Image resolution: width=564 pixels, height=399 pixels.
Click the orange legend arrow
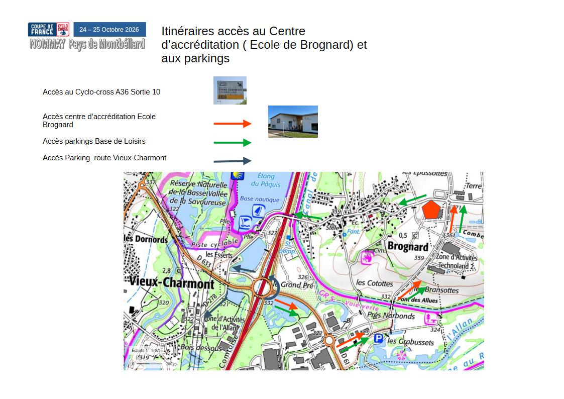click(233, 124)
